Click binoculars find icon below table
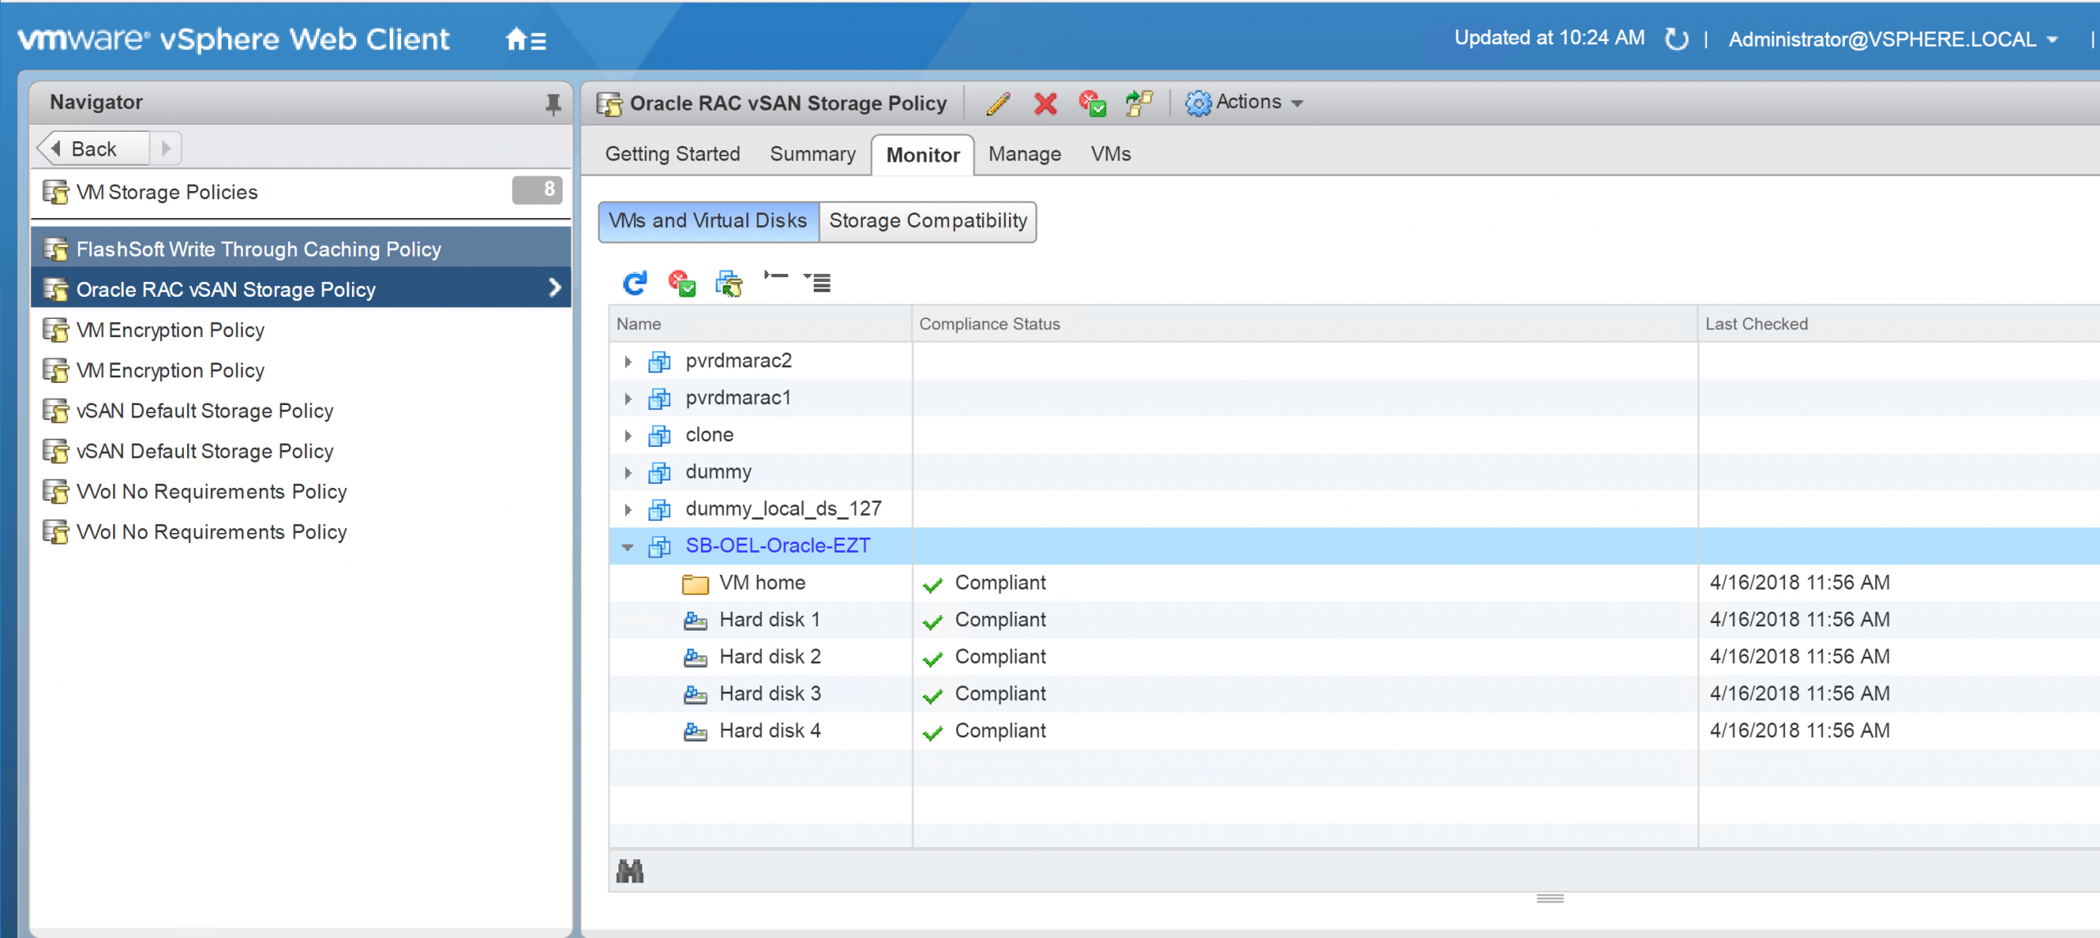Image resolution: width=2100 pixels, height=938 pixels. point(630,871)
